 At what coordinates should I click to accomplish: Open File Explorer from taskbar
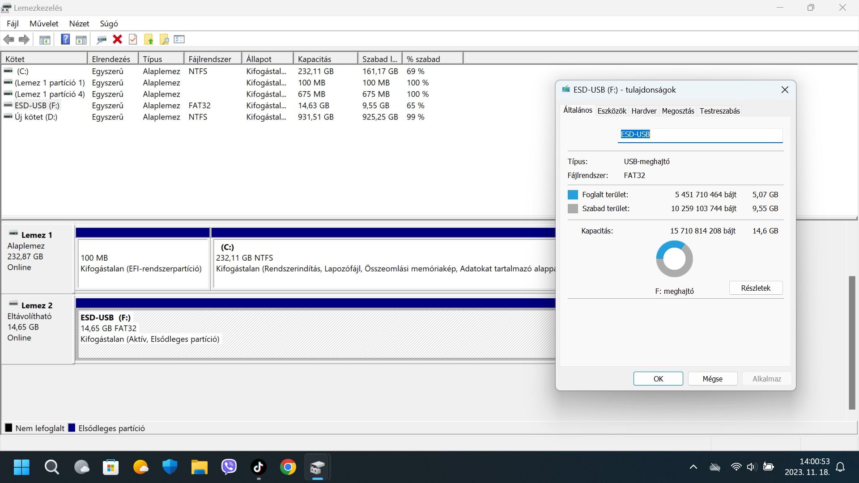coord(199,467)
